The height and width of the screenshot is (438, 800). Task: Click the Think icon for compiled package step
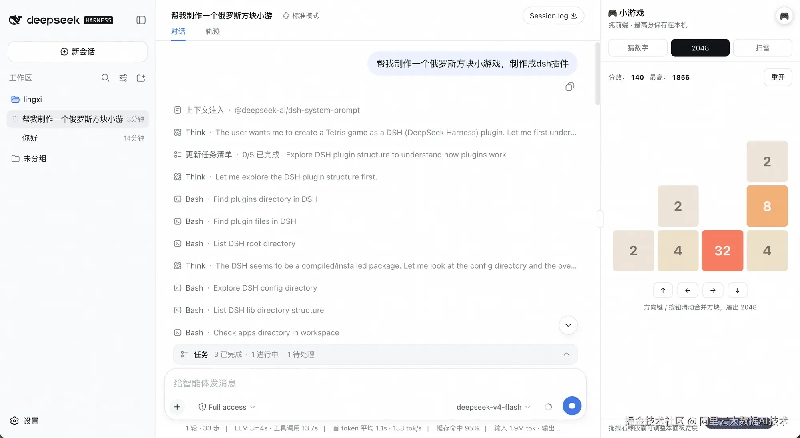point(178,266)
